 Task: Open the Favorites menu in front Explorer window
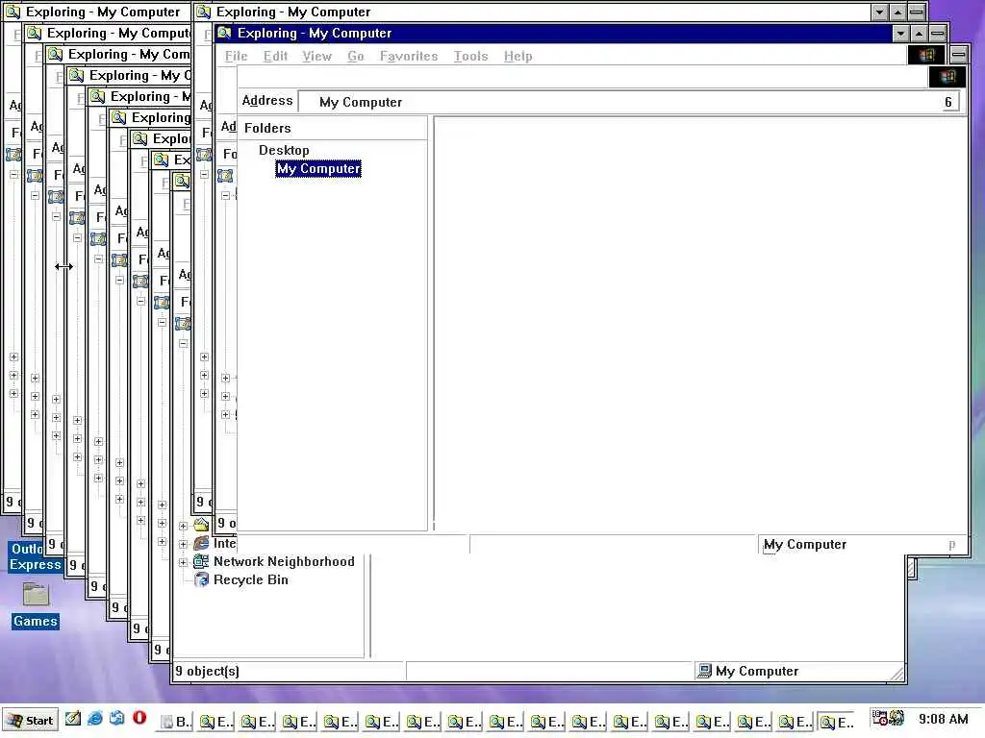tap(408, 57)
